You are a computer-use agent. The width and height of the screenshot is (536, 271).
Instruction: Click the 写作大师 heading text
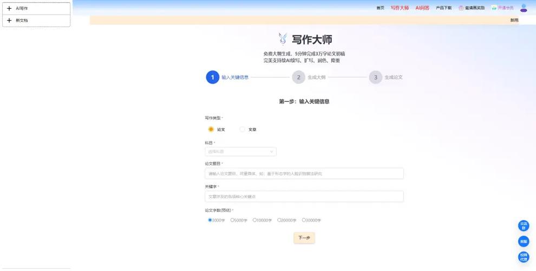[x=312, y=40]
